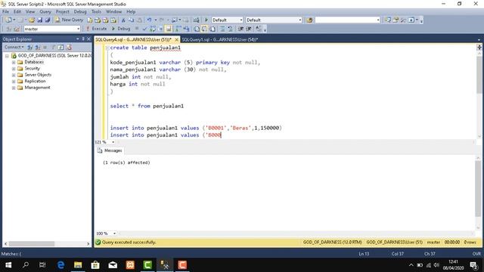
Task: Close the SQLQuery4.sql tab
Action: [176, 39]
